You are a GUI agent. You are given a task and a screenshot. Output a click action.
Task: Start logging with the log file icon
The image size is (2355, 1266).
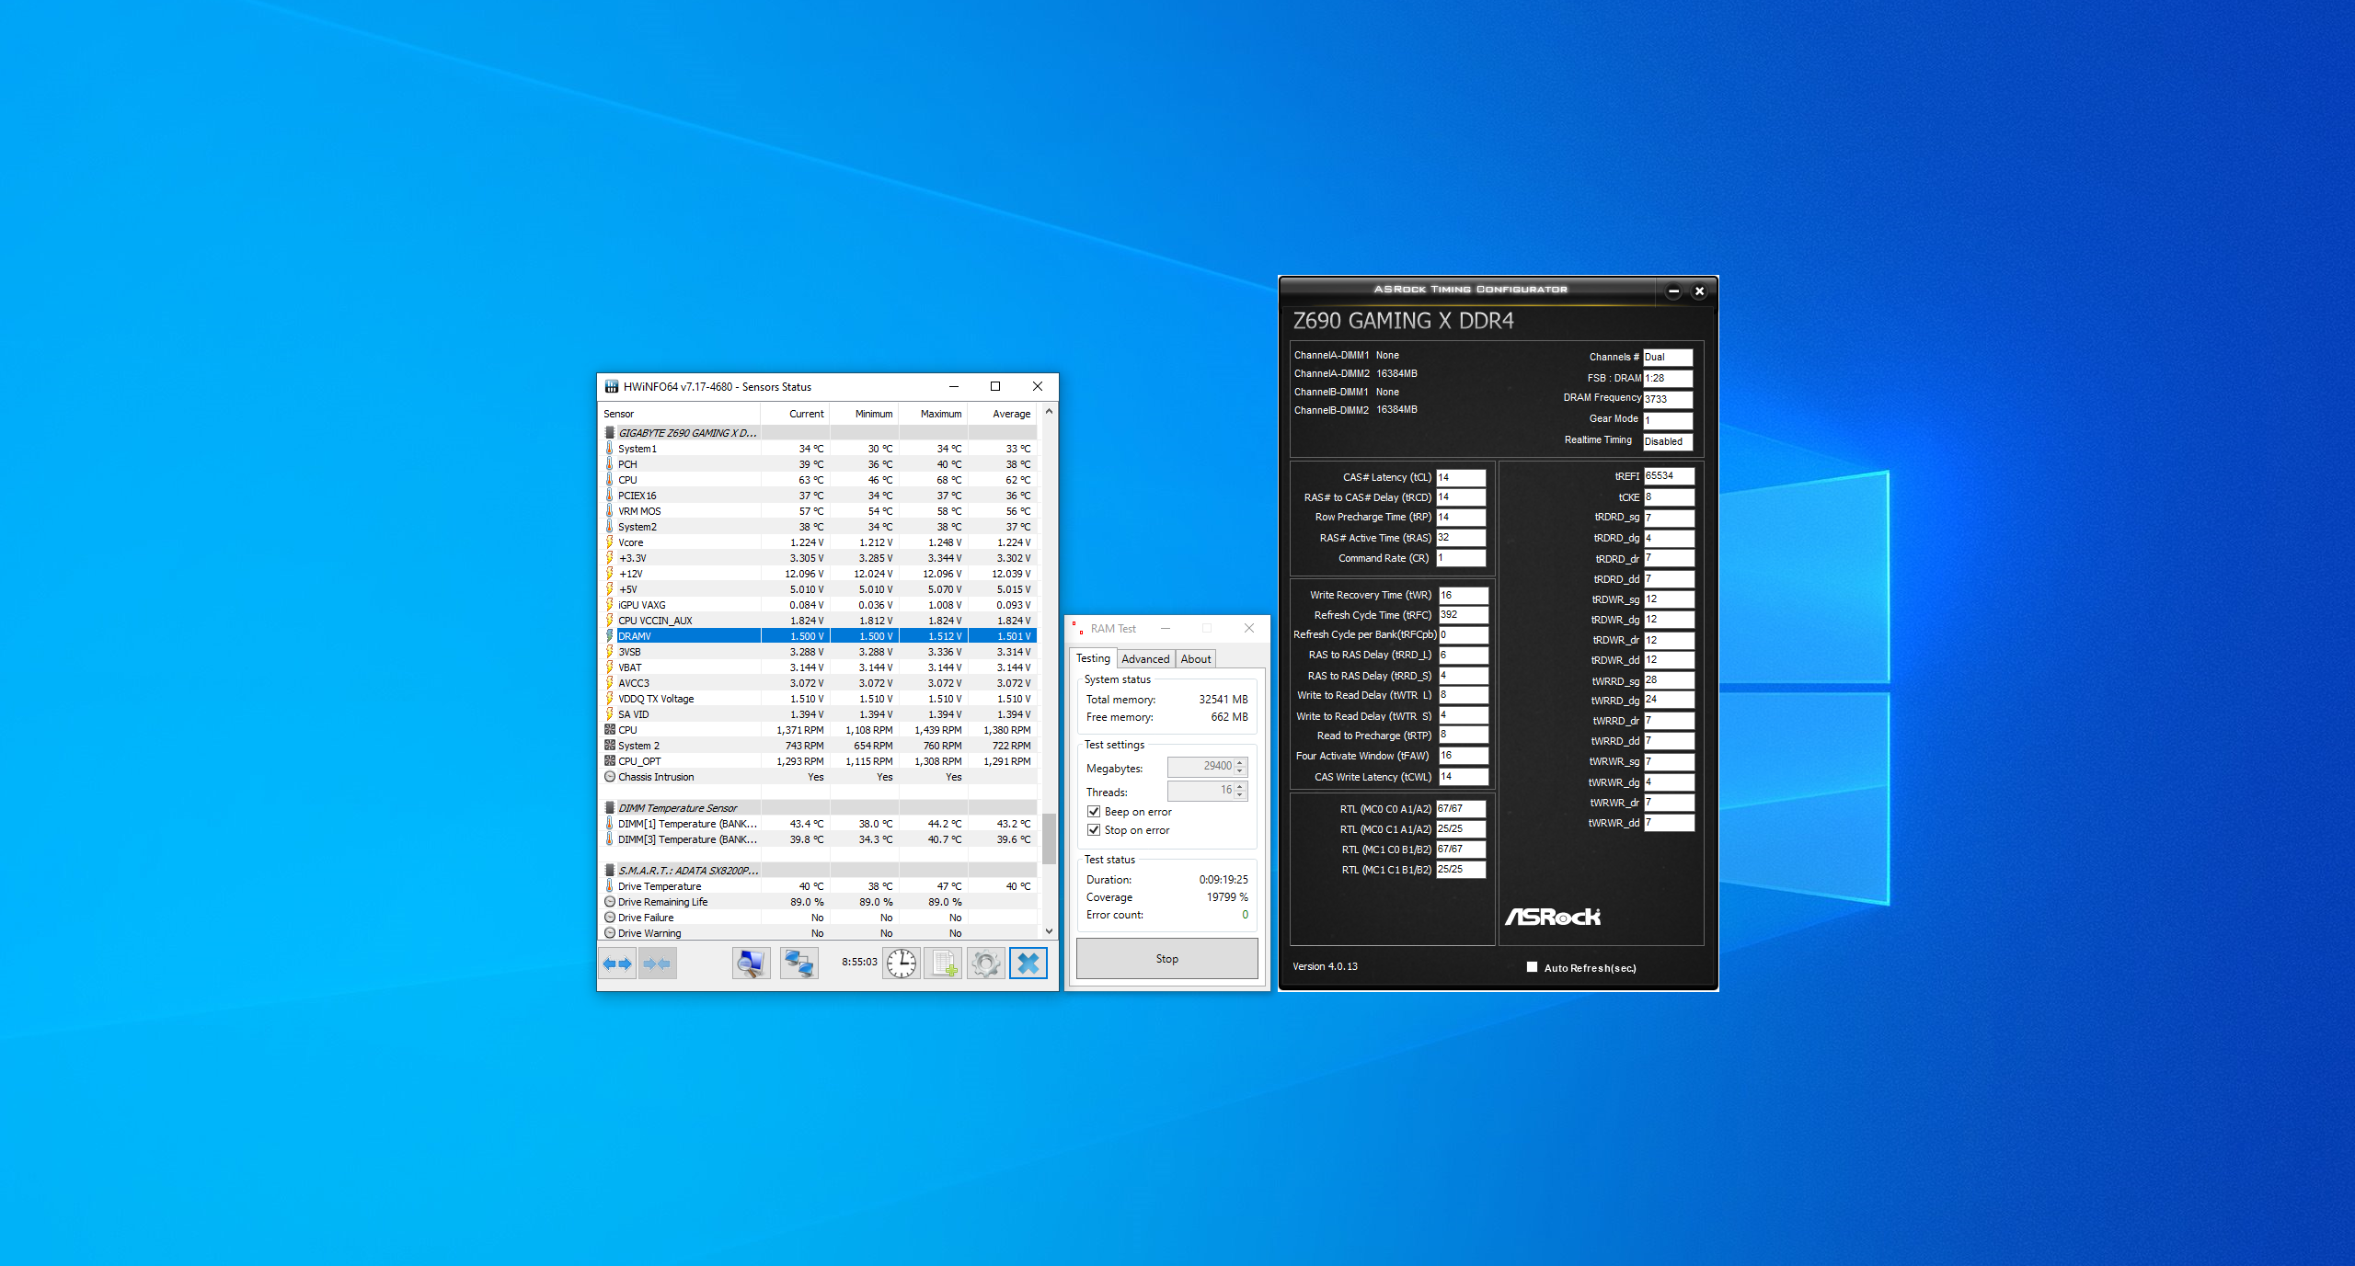pos(944,964)
